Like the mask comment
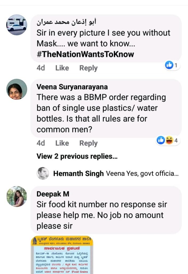188x274 pixels. 62,68
